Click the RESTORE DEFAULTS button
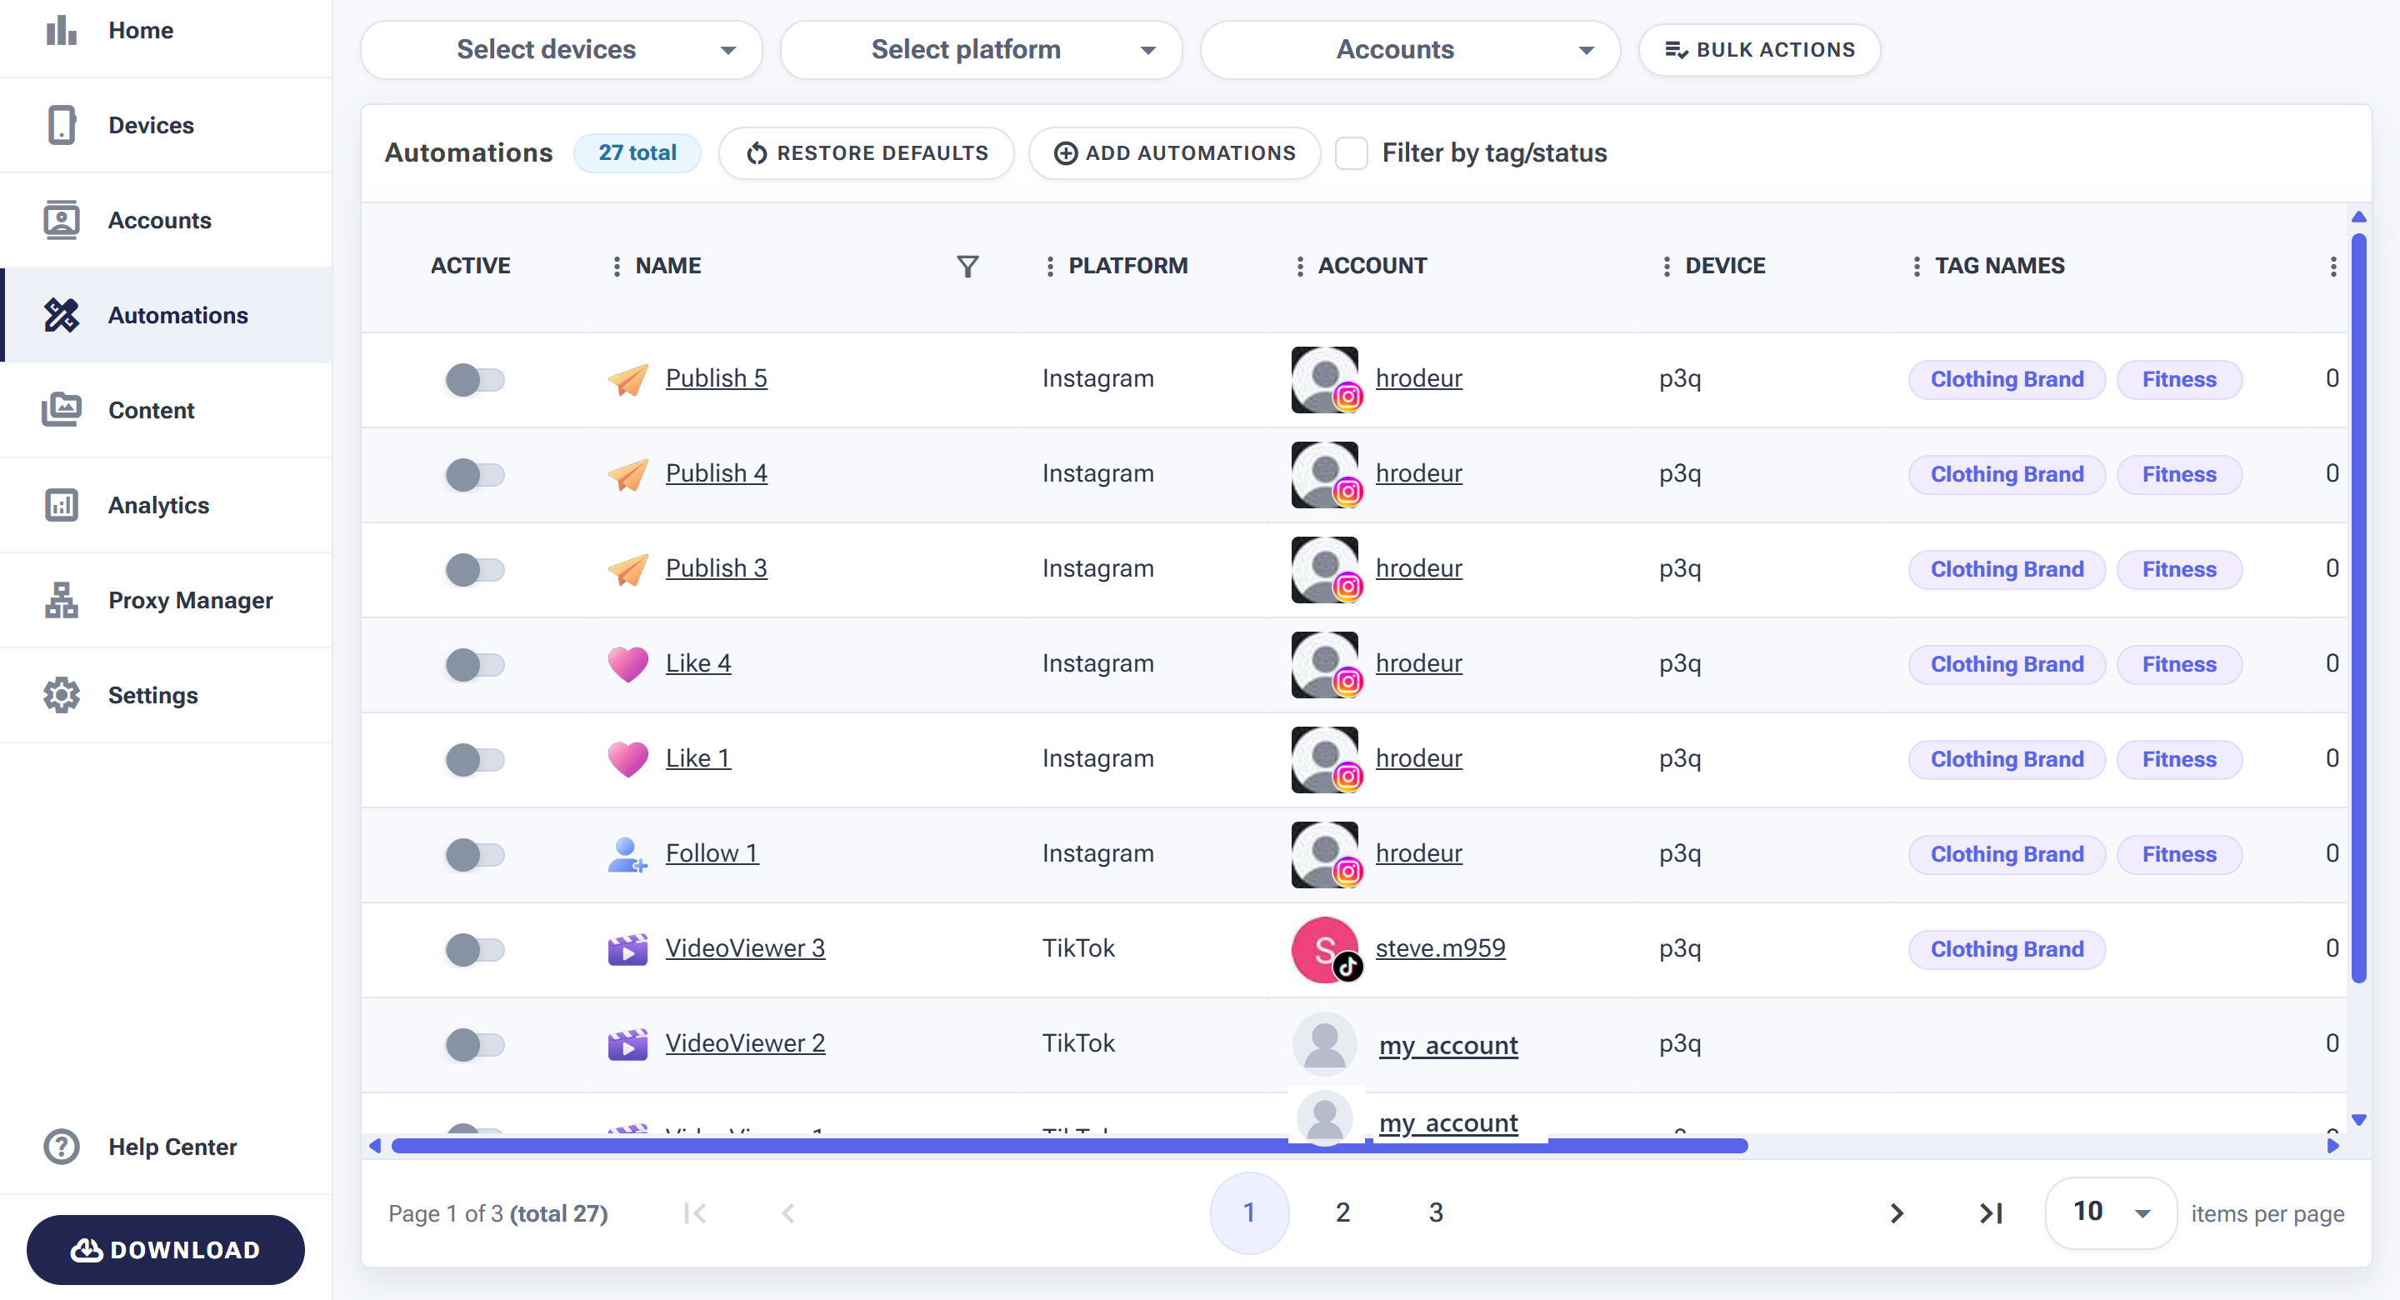The width and height of the screenshot is (2400, 1300). [x=867, y=152]
